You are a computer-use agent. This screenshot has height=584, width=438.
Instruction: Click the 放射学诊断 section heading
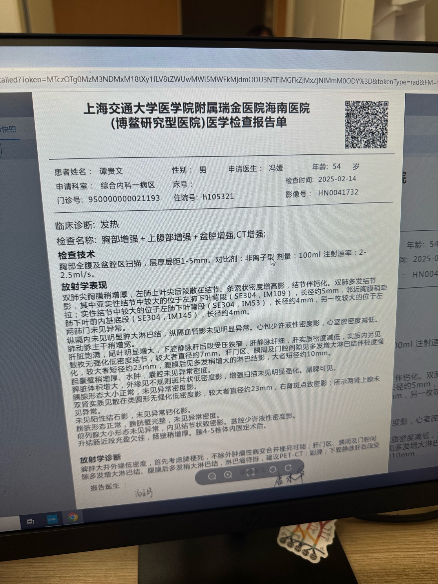click(100, 458)
